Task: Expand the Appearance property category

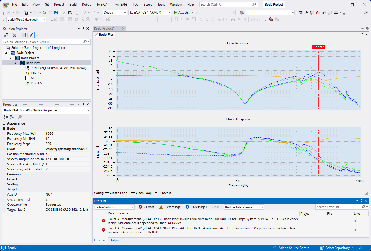Action: click(4, 123)
